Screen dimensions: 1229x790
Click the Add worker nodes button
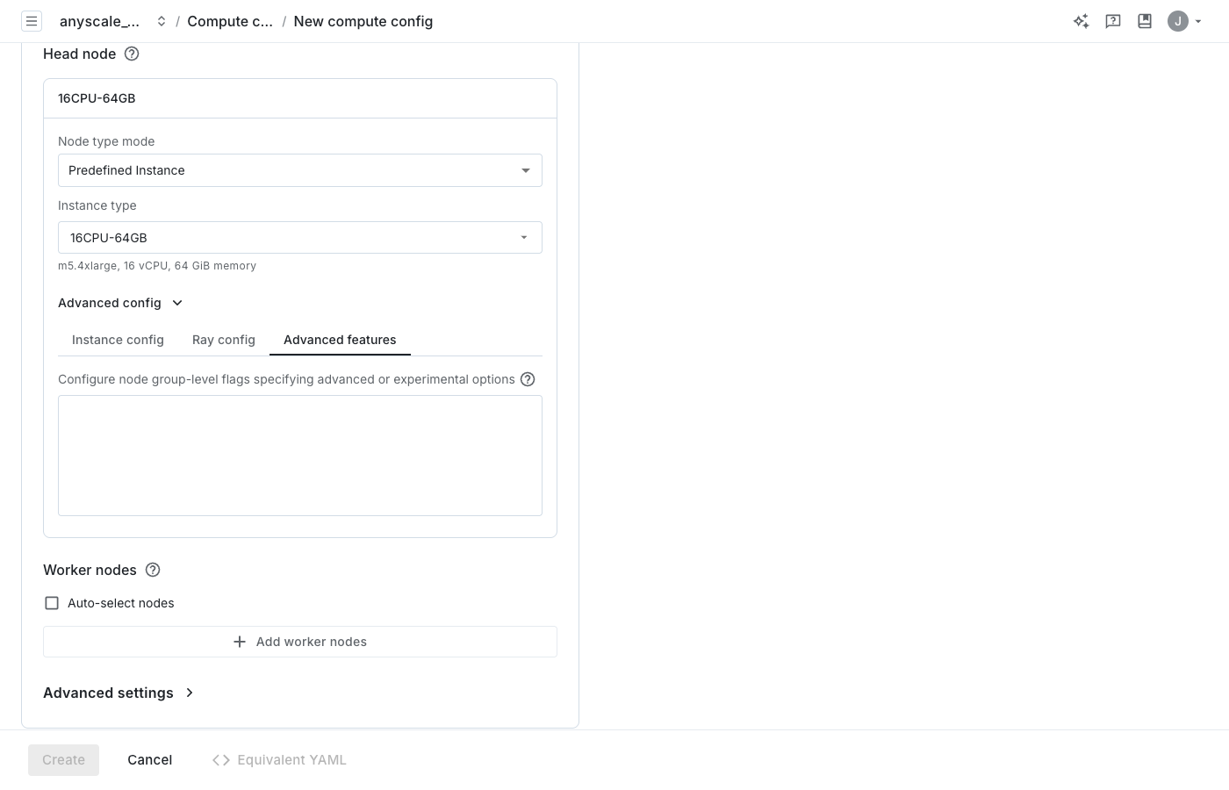(299, 642)
